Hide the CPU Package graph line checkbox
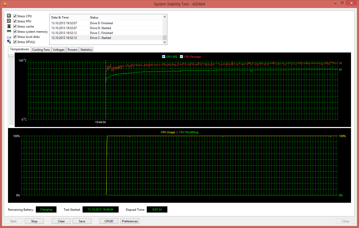The width and height of the screenshot is (359, 228). pos(182,57)
